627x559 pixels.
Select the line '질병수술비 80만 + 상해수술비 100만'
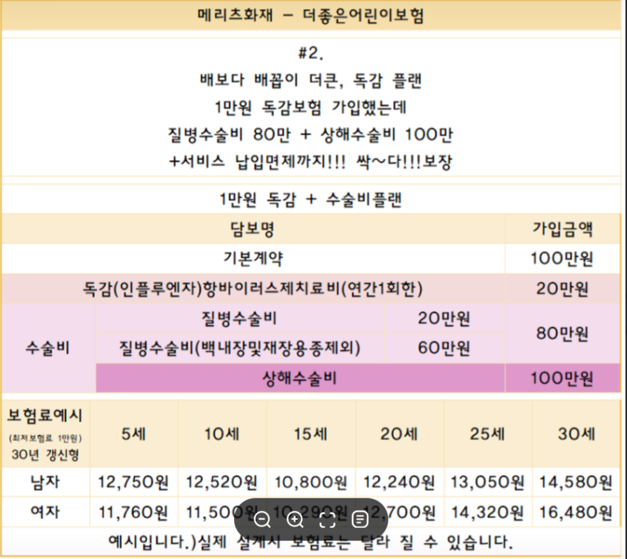click(310, 134)
